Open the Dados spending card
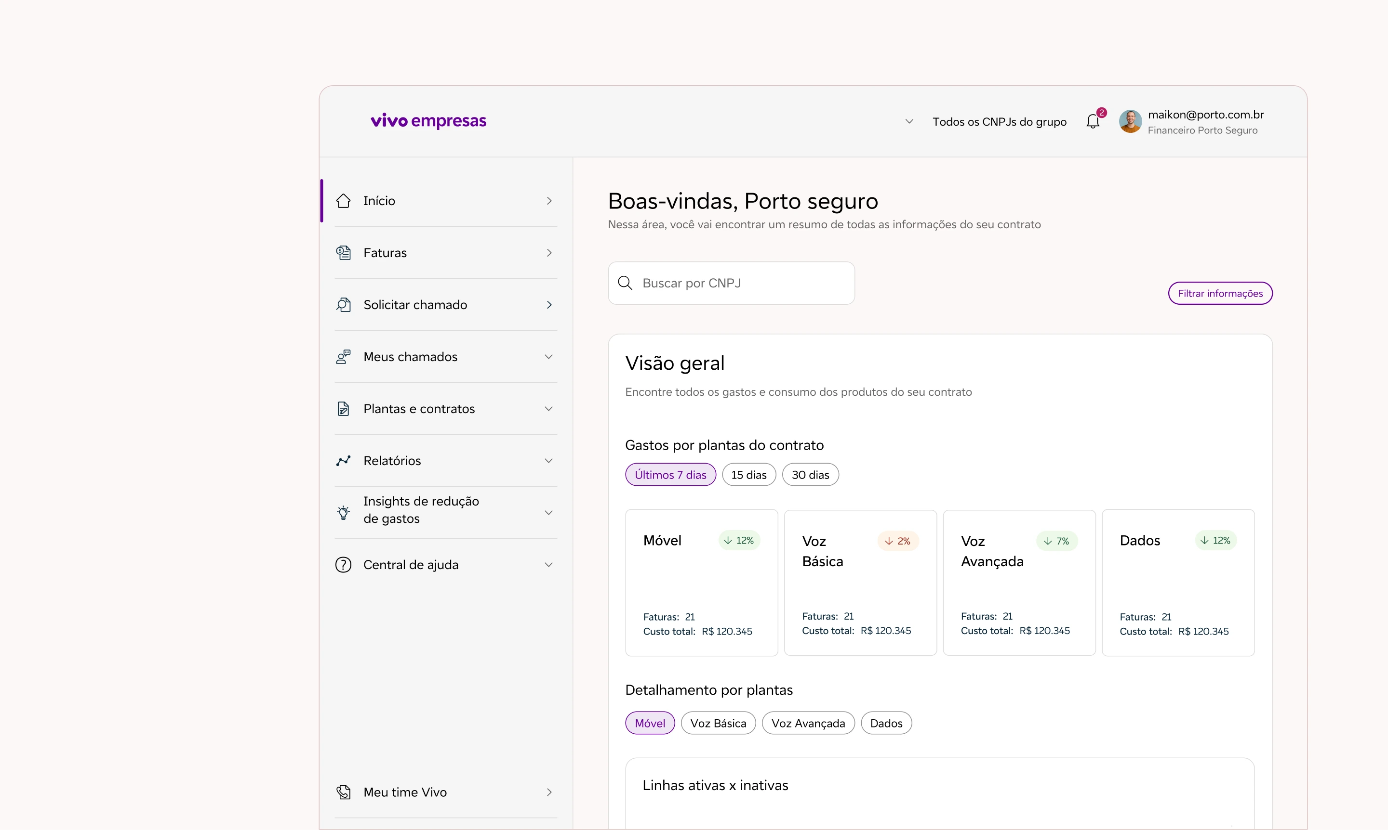The width and height of the screenshot is (1388, 830). (x=1178, y=582)
